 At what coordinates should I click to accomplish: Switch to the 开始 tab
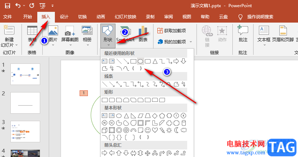[27, 17]
